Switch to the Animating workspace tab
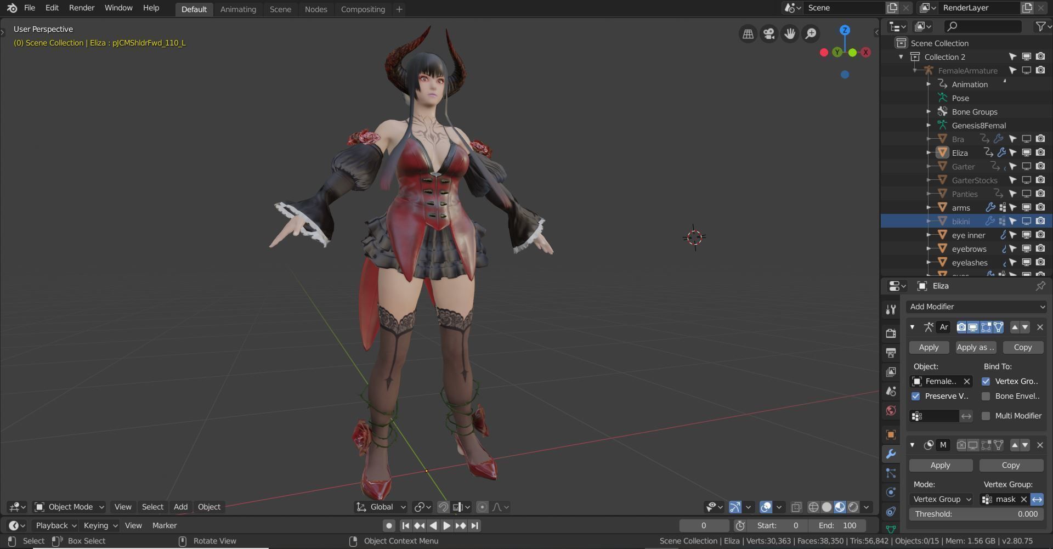Screen dimensions: 1053x549 238,9
